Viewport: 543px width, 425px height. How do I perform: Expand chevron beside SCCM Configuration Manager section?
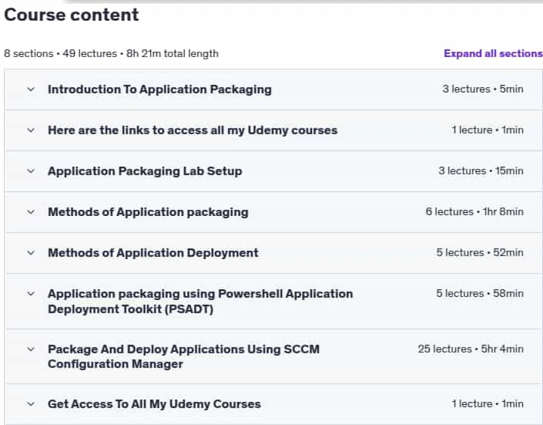coord(31,349)
